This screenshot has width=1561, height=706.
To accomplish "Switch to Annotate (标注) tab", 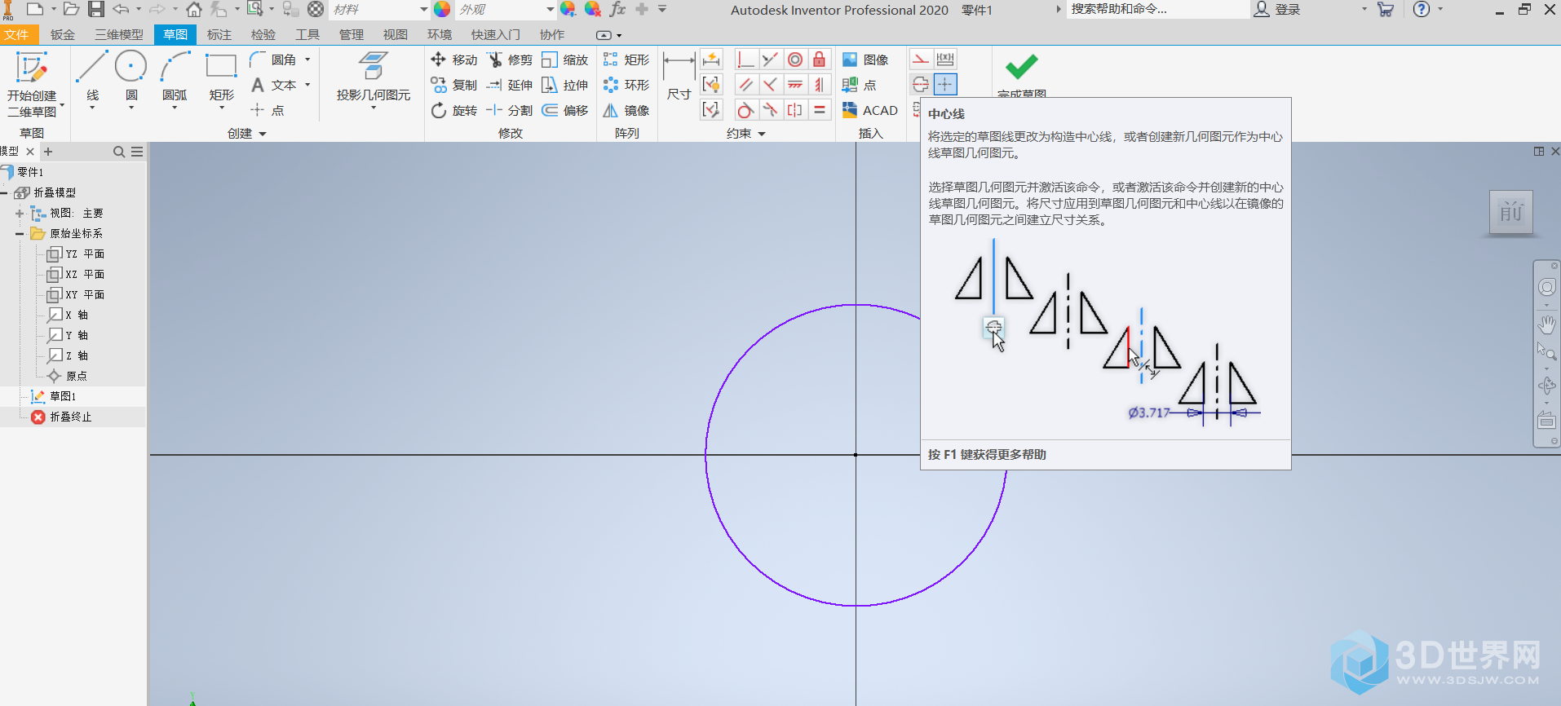I will pyautogui.click(x=219, y=35).
